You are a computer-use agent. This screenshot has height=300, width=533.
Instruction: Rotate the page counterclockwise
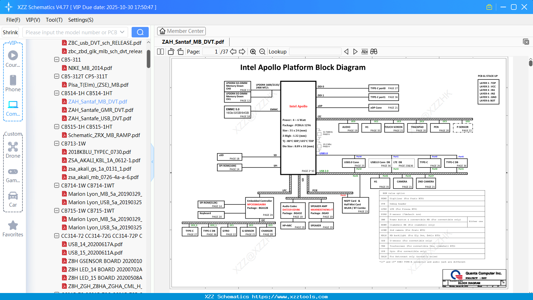(x=171, y=52)
